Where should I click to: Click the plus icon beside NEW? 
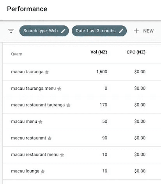click(x=136, y=31)
